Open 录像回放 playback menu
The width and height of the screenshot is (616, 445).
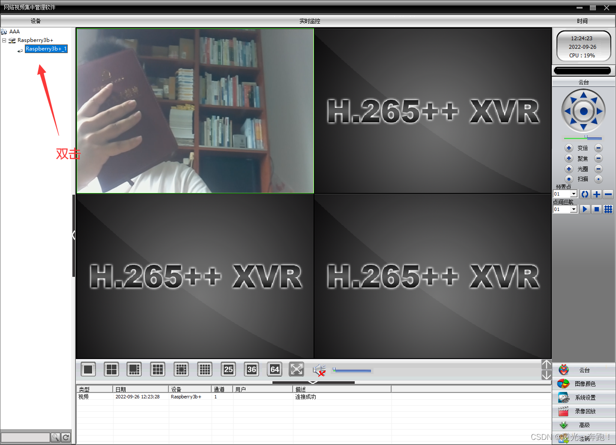click(584, 411)
